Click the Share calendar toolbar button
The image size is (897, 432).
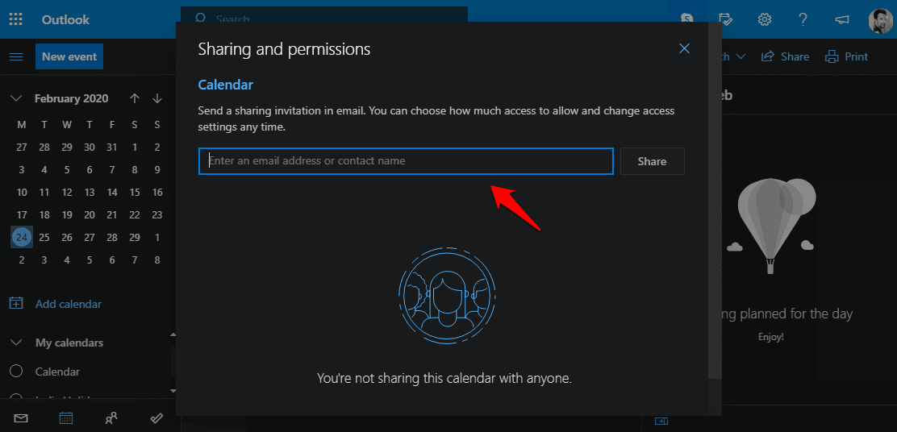click(x=785, y=56)
